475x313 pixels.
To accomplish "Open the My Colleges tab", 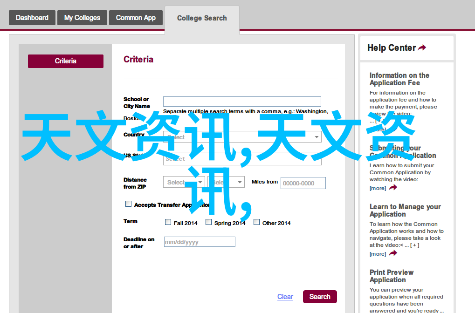I will point(82,18).
